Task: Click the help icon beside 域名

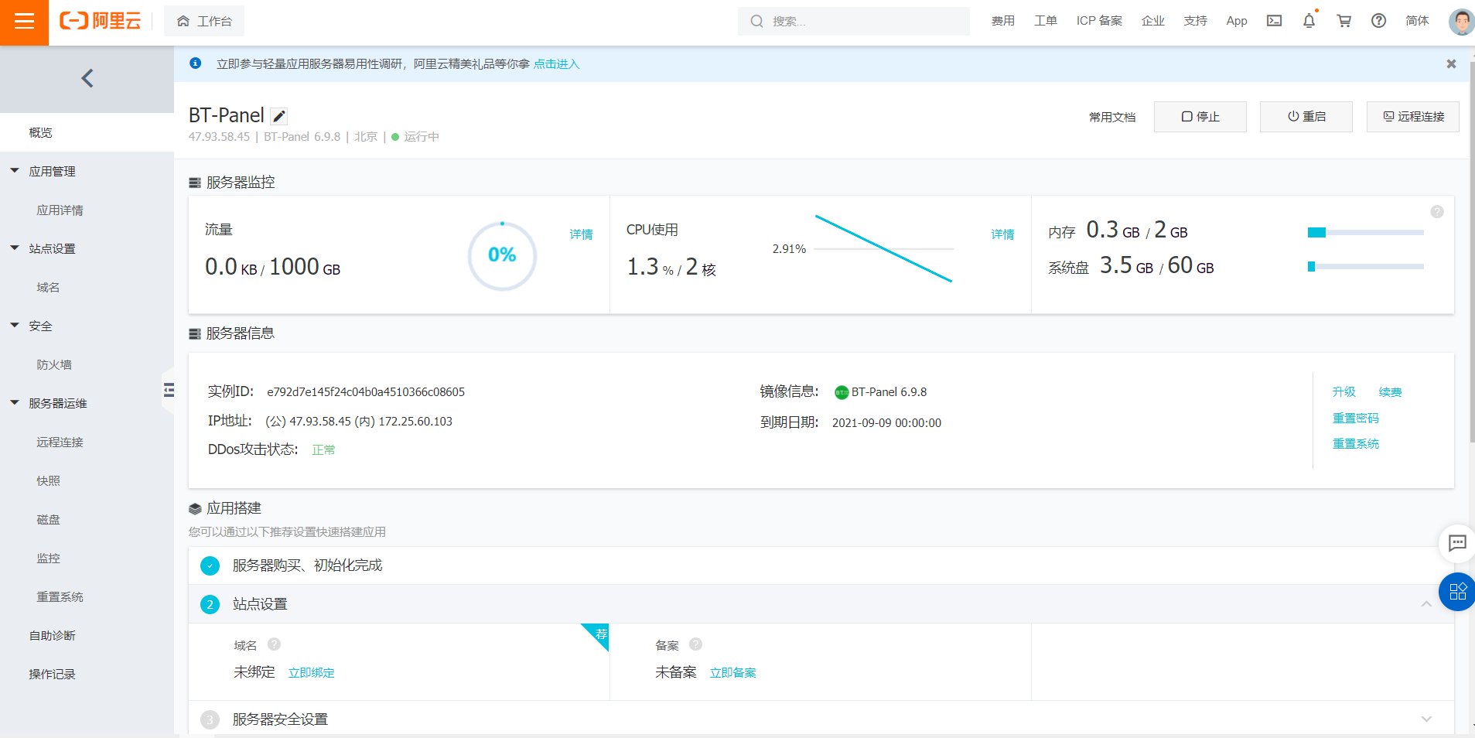Action: coord(274,644)
